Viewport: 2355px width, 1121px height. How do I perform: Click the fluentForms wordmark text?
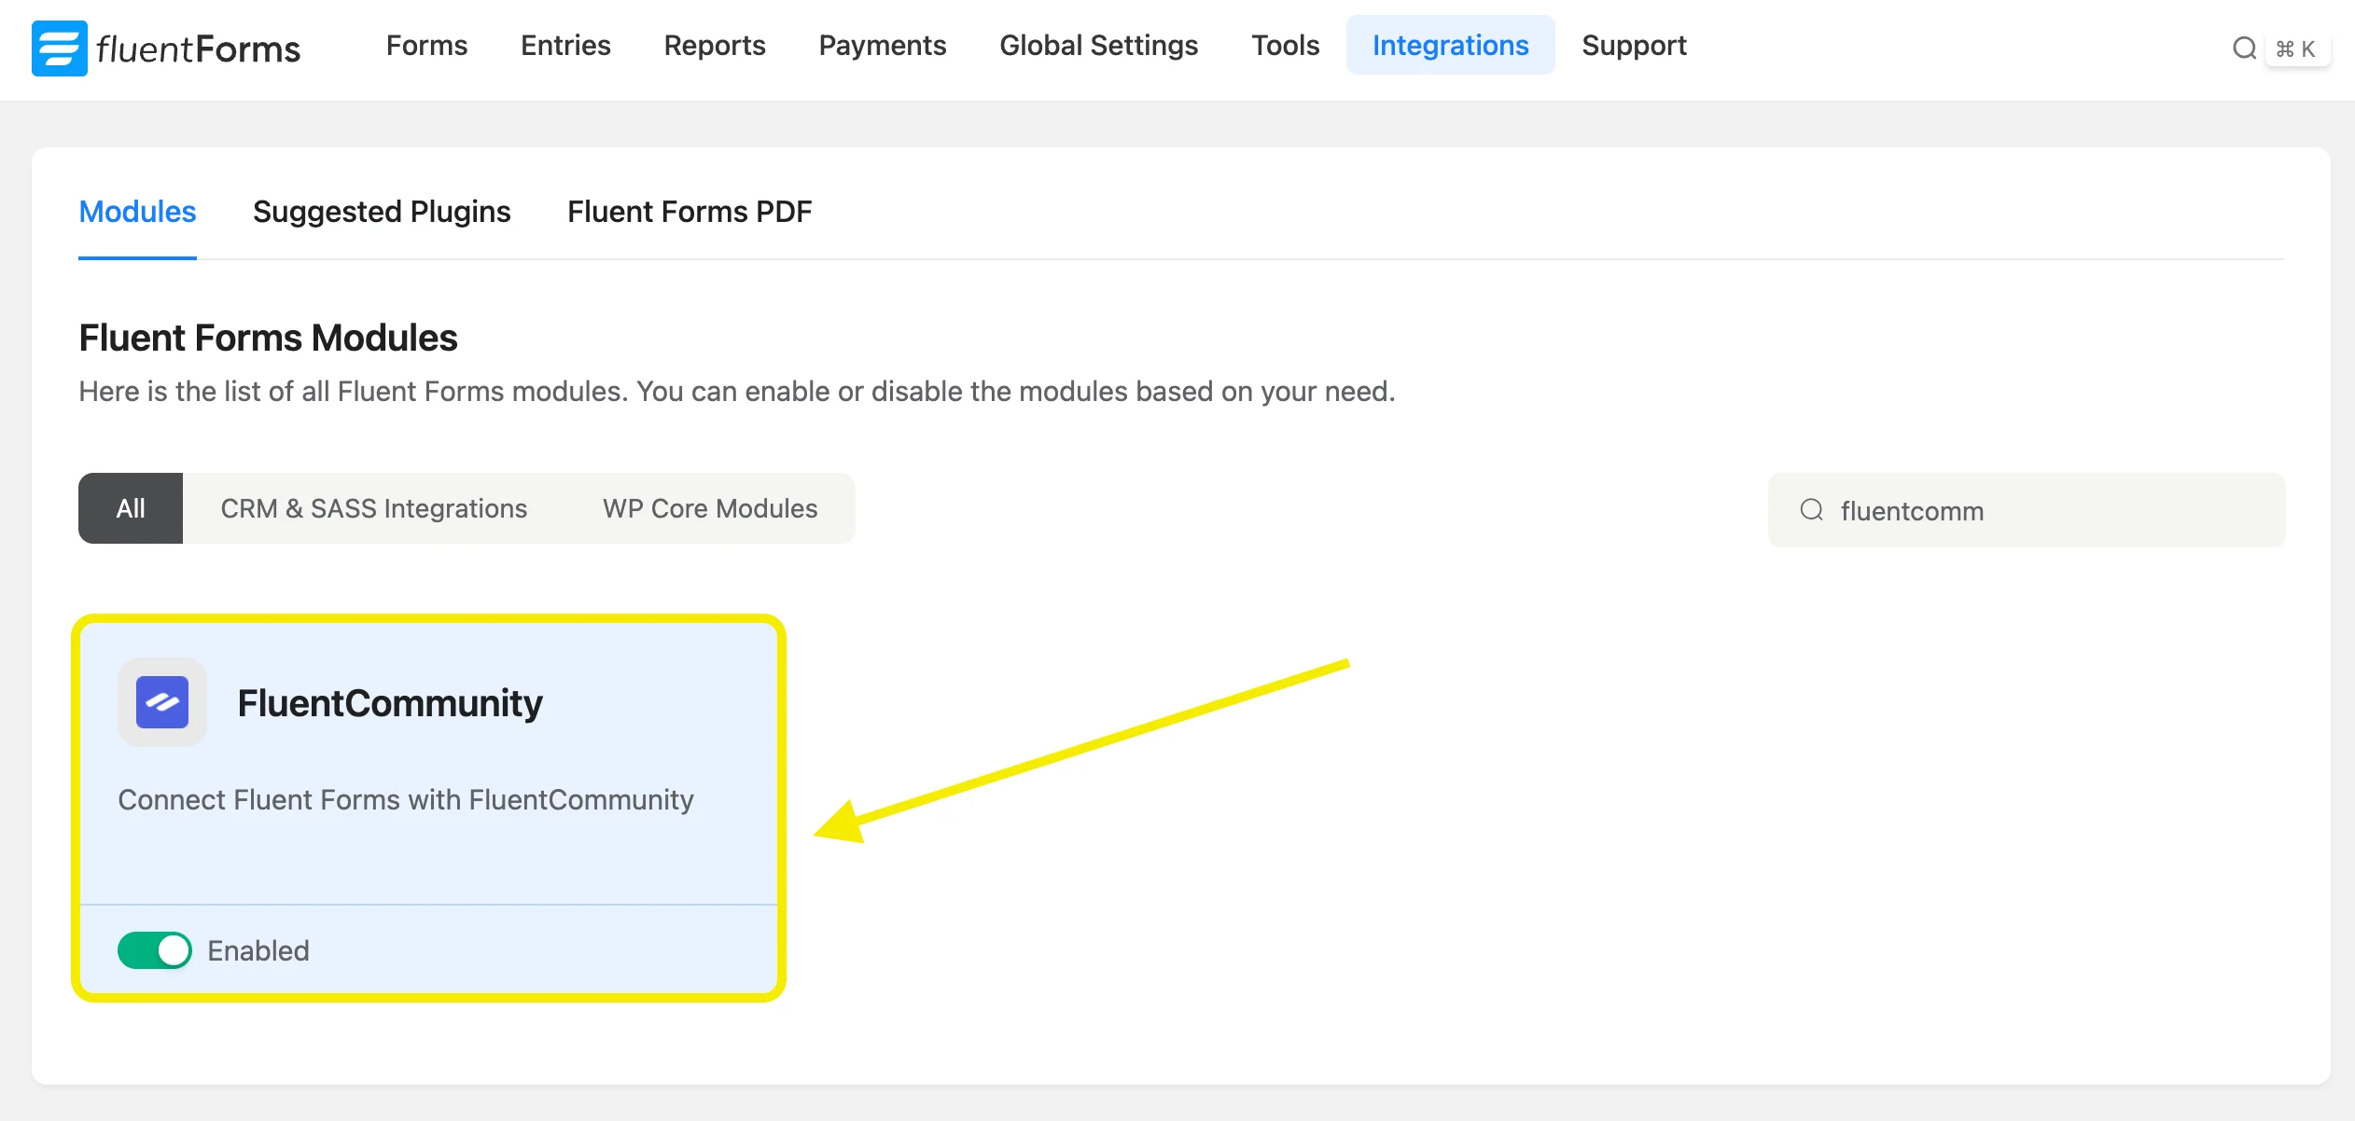(198, 48)
